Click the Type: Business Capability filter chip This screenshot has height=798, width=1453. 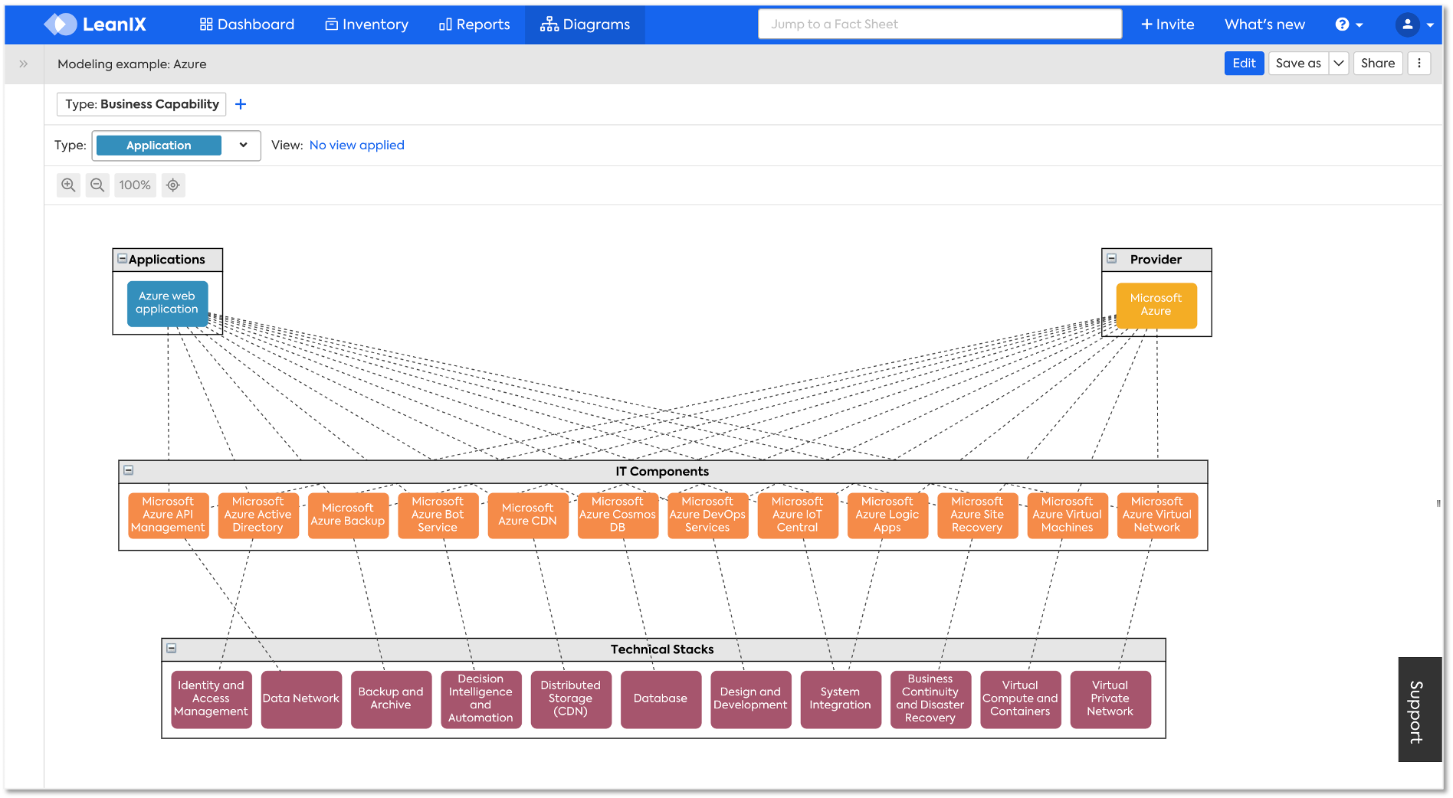pos(142,104)
